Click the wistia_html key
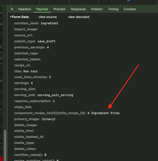This screenshot has width=158, height=161. point(24,131)
